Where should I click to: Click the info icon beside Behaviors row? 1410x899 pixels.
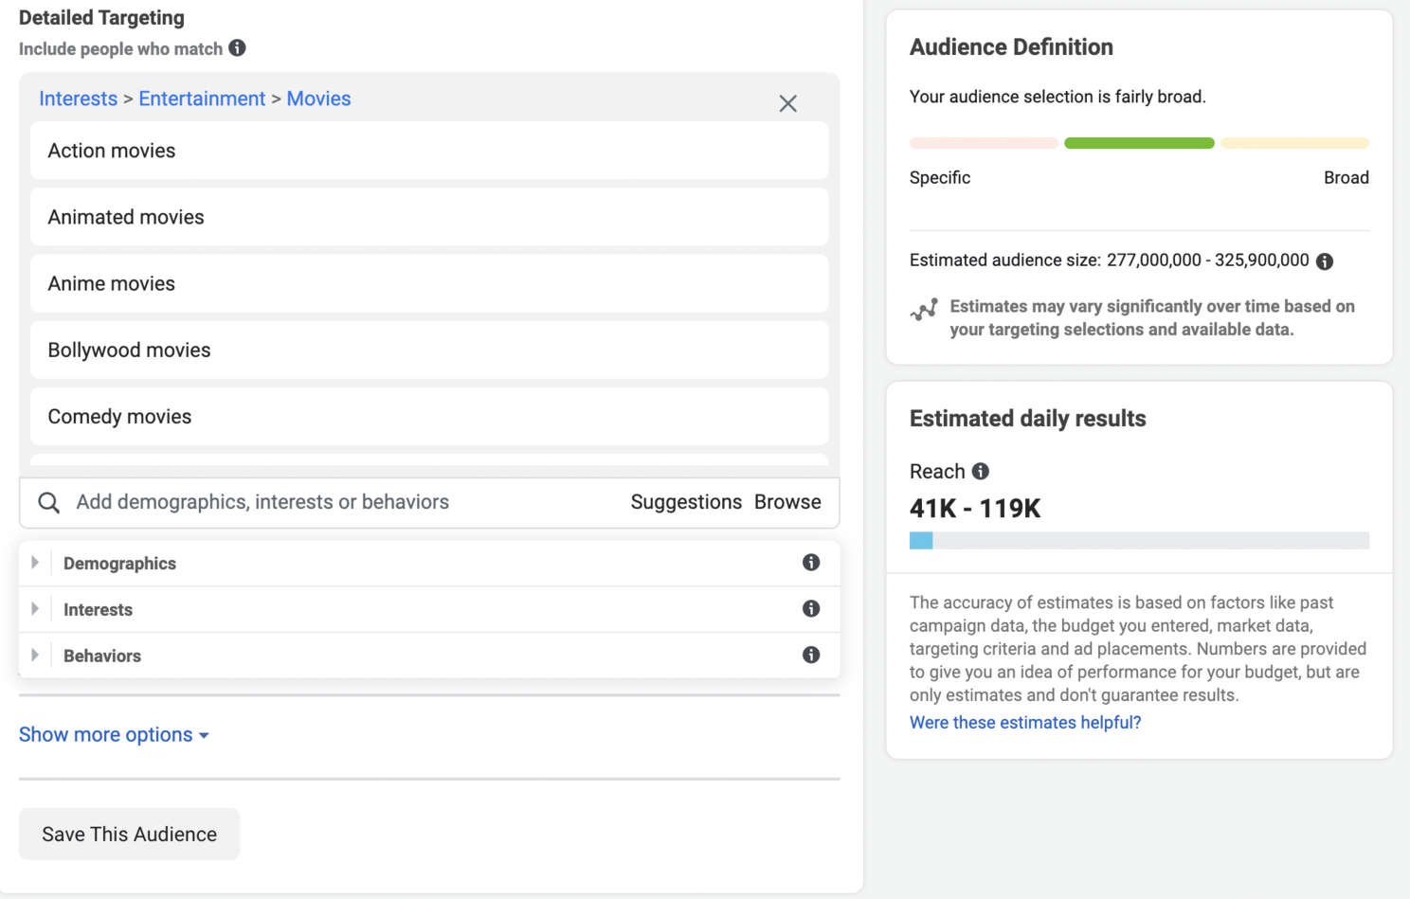click(811, 655)
